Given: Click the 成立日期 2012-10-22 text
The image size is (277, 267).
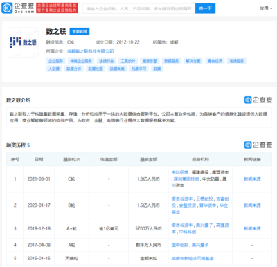Looking at the screenshot, I should click(118, 42).
